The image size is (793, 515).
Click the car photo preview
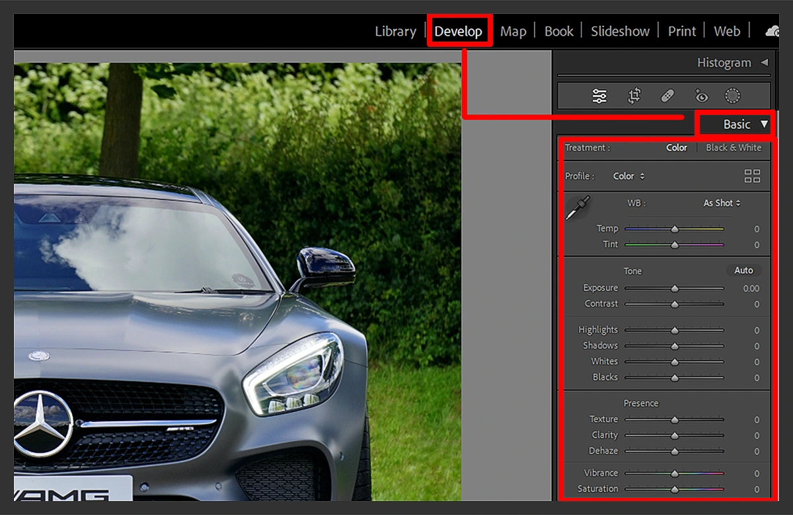coord(237,281)
